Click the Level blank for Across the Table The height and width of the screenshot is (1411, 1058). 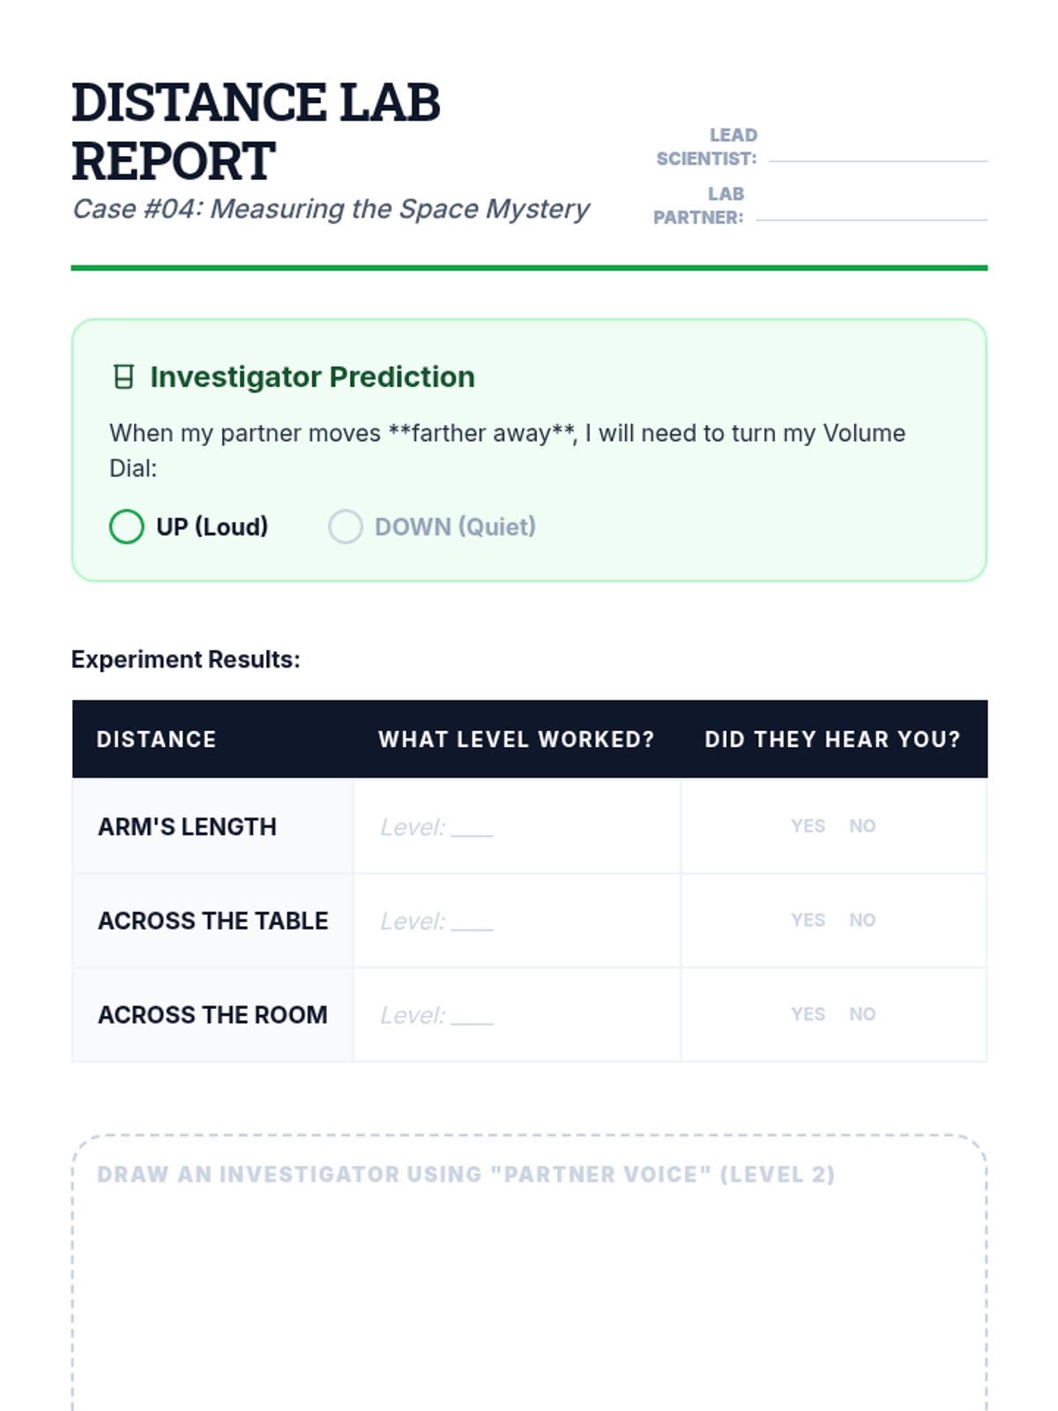472,922
